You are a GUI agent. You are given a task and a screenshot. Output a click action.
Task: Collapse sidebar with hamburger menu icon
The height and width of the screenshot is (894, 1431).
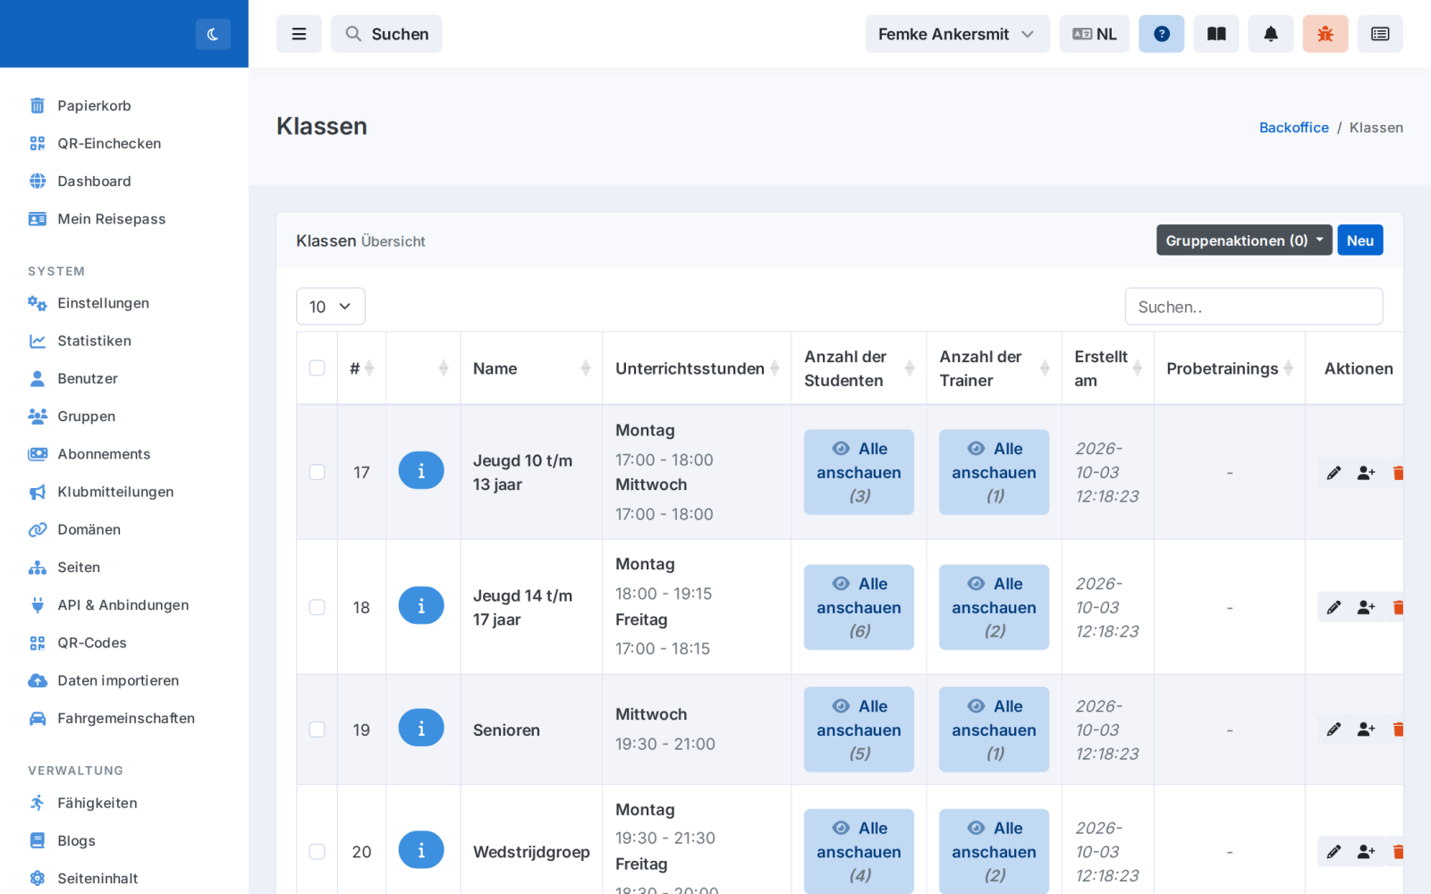coord(299,34)
